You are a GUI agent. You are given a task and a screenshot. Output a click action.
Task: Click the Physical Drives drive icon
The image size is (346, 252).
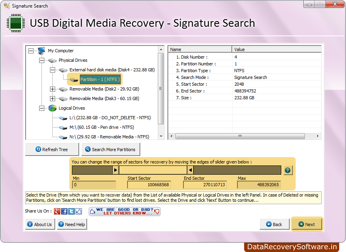coord(52,60)
